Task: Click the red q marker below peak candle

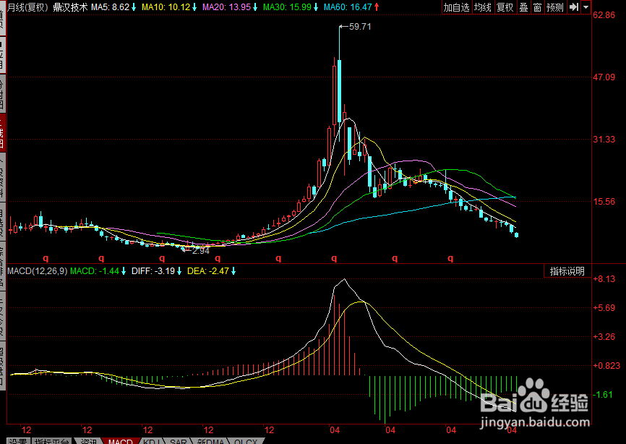Action: click(x=334, y=258)
